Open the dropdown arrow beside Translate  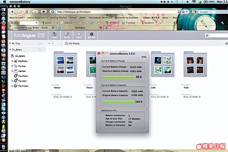point(138,23)
